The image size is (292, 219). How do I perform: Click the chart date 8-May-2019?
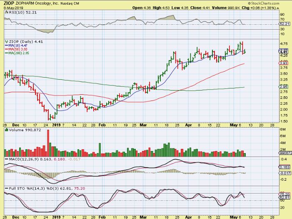[14, 8]
